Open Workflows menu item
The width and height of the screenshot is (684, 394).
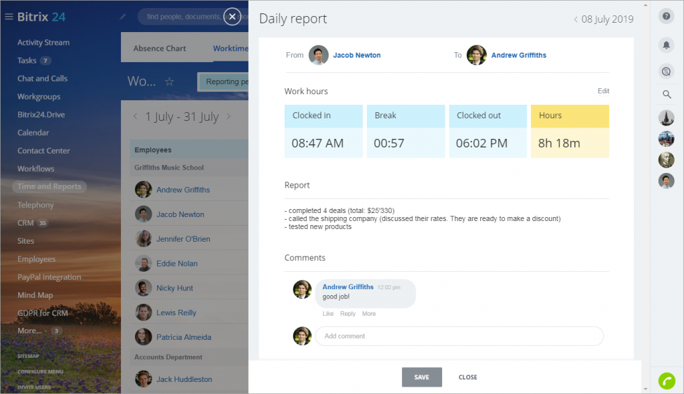(x=36, y=168)
